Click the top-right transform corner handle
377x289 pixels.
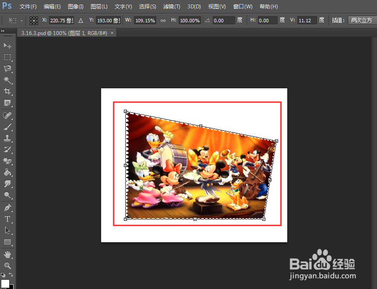click(276, 141)
